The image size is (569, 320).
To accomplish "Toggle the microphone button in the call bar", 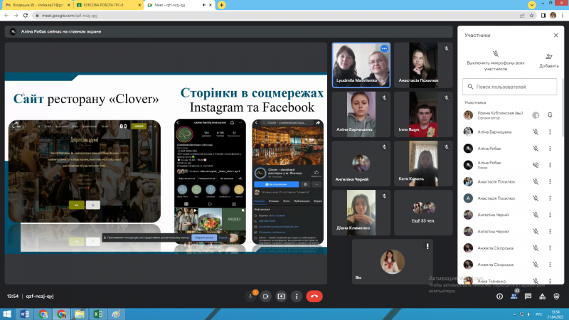I will point(250,296).
